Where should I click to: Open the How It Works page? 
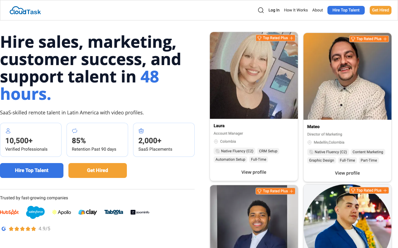[x=296, y=10]
